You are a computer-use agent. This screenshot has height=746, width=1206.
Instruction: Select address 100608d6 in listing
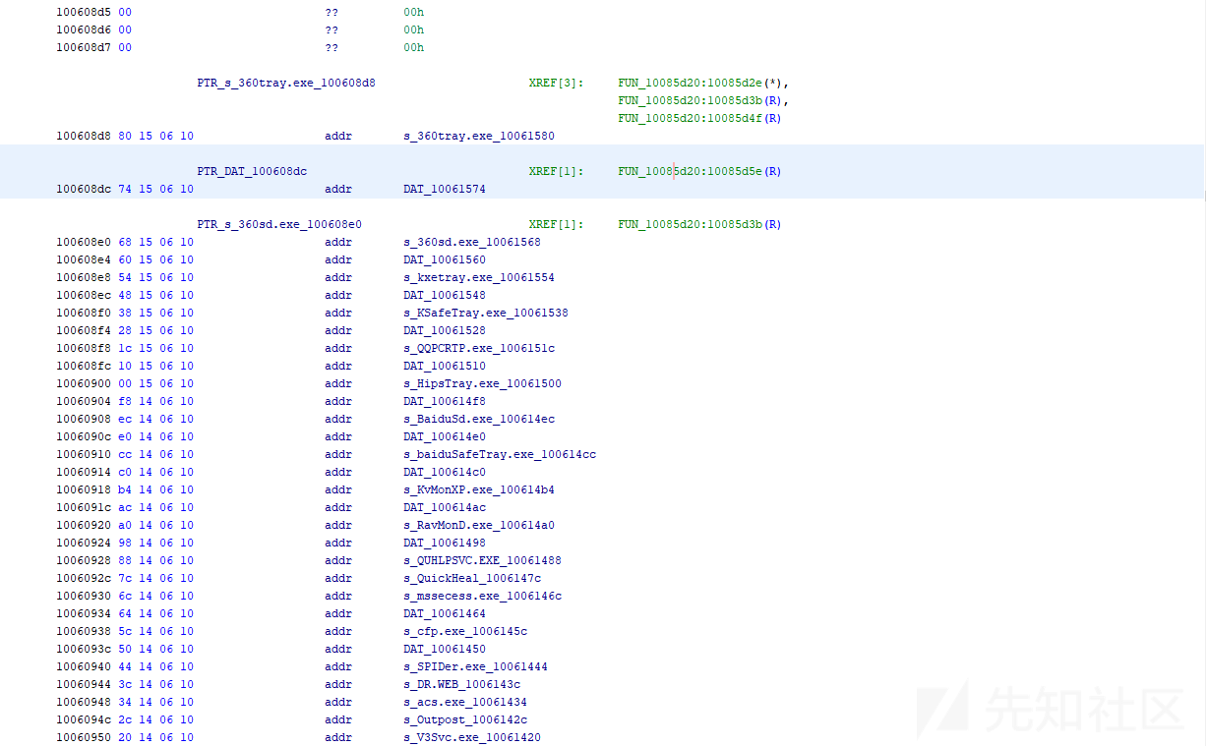(x=84, y=29)
